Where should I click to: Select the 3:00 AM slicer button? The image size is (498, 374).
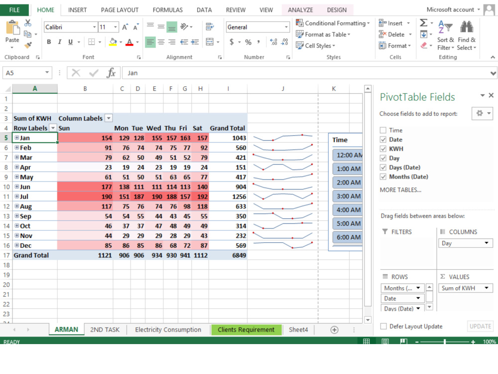pos(347,196)
